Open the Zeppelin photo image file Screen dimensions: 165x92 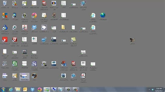click(24, 54)
